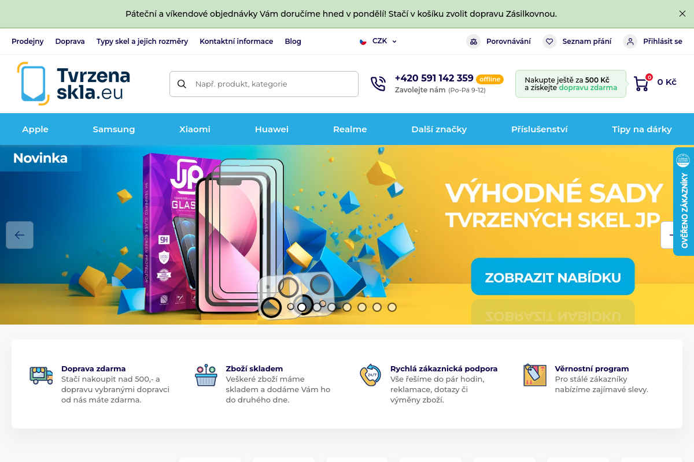Open the Tipy na dárky menu
Screen dimensions: 694x462
642,129
